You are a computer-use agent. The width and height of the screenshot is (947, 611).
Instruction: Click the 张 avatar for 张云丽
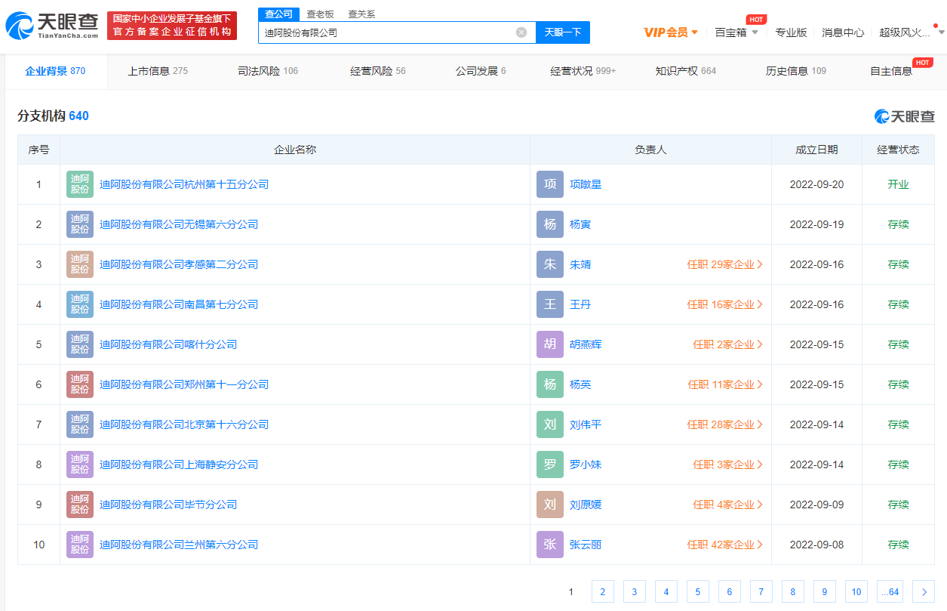pyautogui.click(x=550, y=545)
